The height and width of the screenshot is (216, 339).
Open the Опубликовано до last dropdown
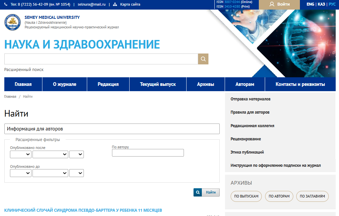click(x=77, y=173)
